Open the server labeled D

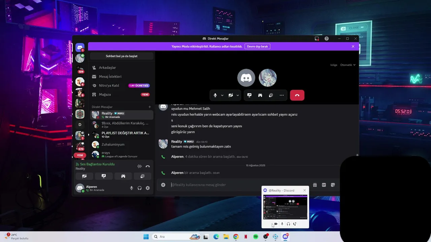(80, 125)
